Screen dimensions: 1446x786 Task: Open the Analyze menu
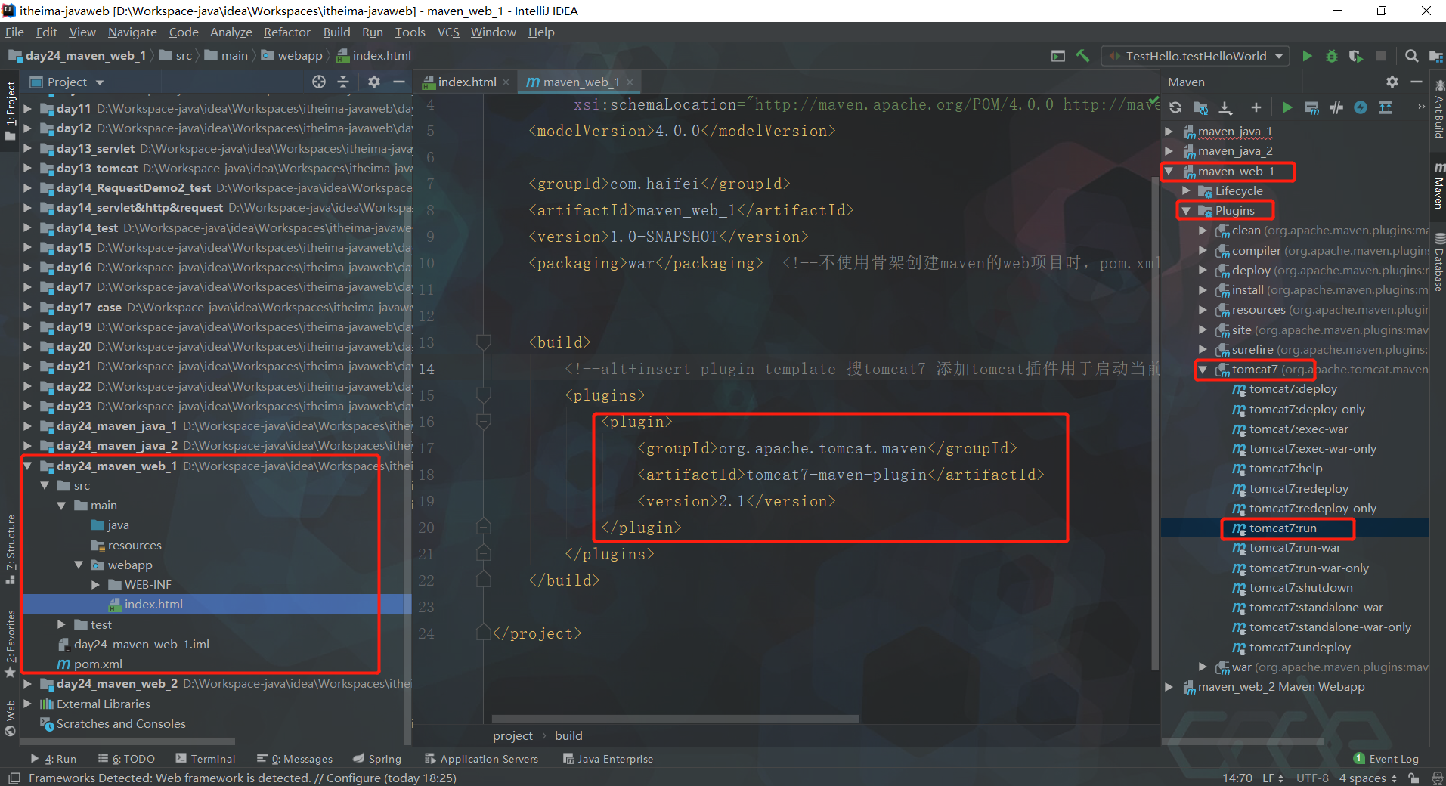pyautogui.click(x=231, y=32)
